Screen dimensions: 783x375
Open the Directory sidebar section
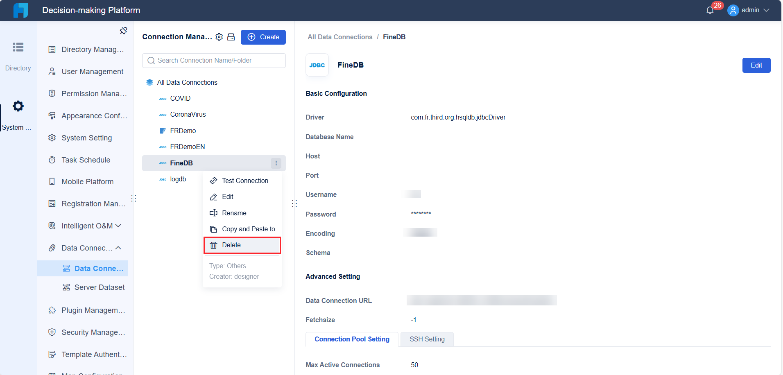pyautogui.click(x=18, y=56)
